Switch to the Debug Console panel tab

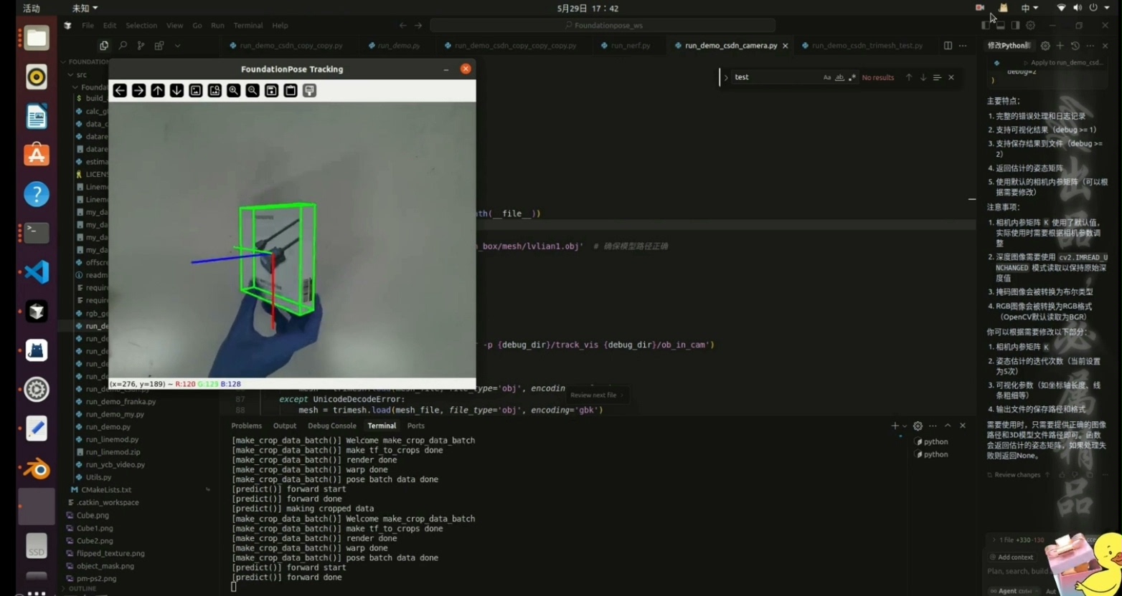[x=331, y=426]
